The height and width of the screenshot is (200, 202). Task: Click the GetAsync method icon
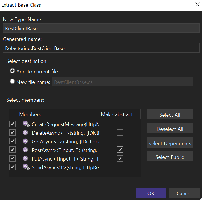(25, 141)
